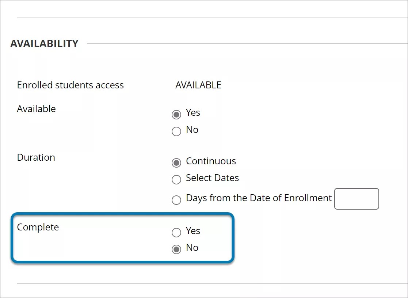Screen dimensions: 408x298
Task: Choose the Continuous duration option
Action: coord(176,163)
